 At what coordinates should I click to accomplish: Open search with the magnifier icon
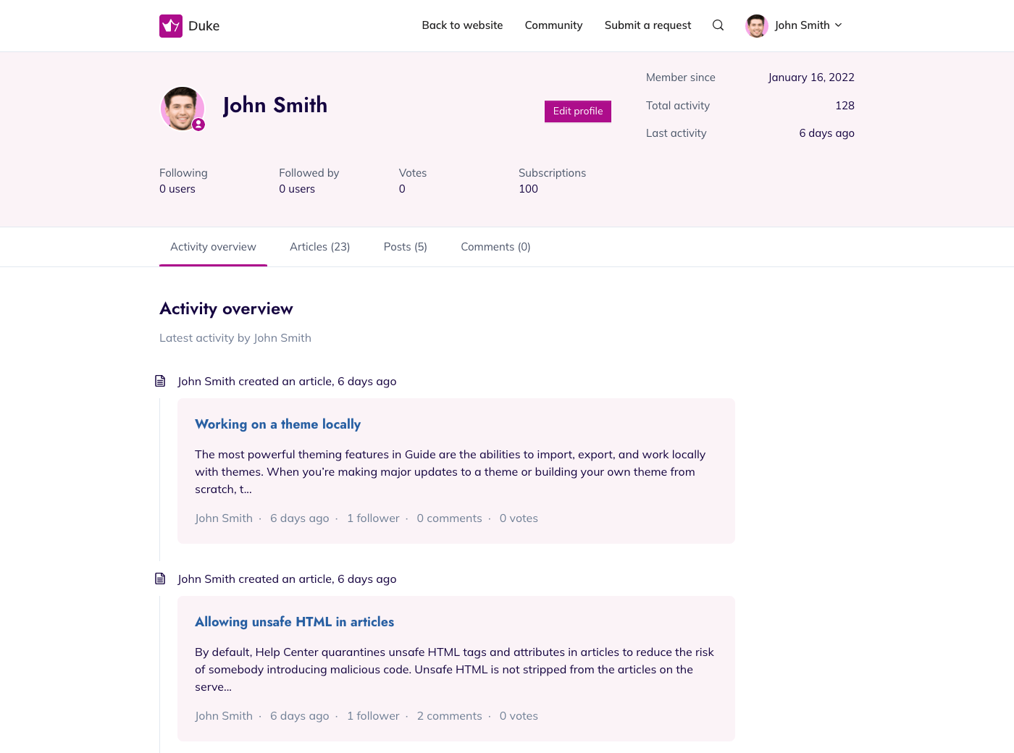tap(718, 25)
